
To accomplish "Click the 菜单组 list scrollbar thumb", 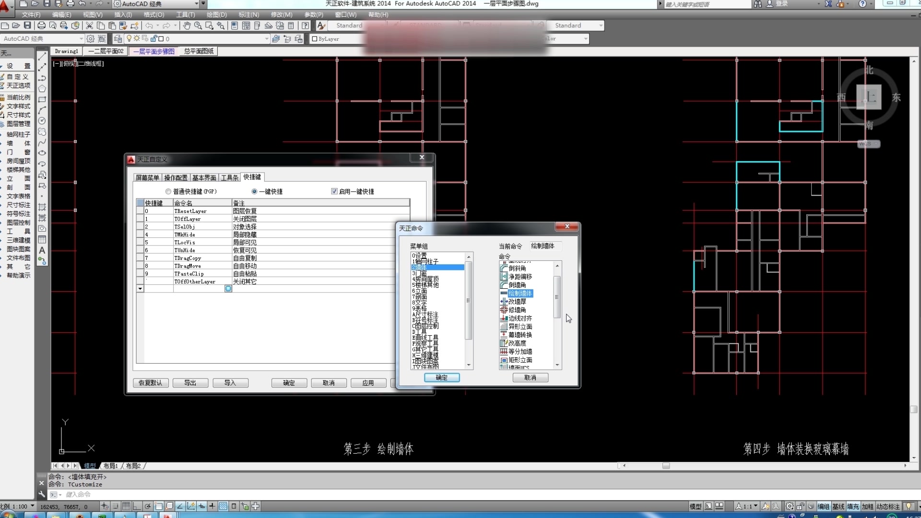I will 469,301.
